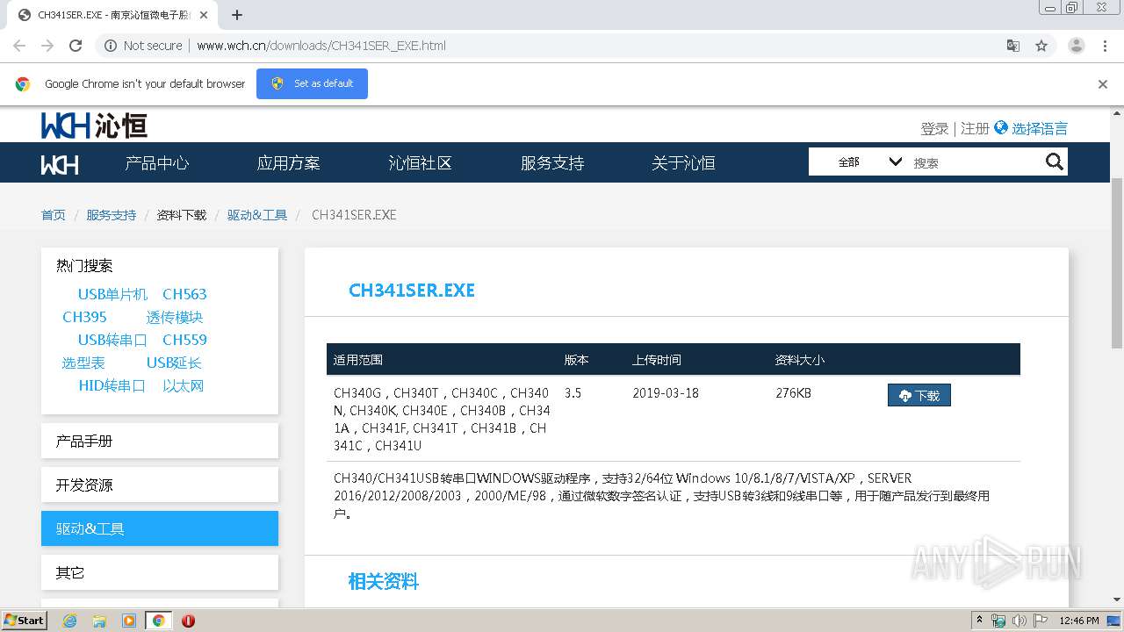Click the 相关资料 heading
The width and height of the screenshot is (1124, 632).
[x=384, y=581]
